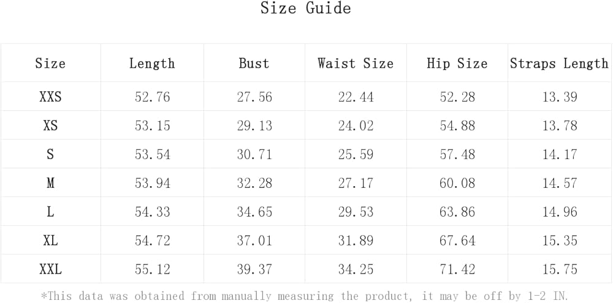Select the Bust column header
613x303 pixels.
click(x=254, y=64)
